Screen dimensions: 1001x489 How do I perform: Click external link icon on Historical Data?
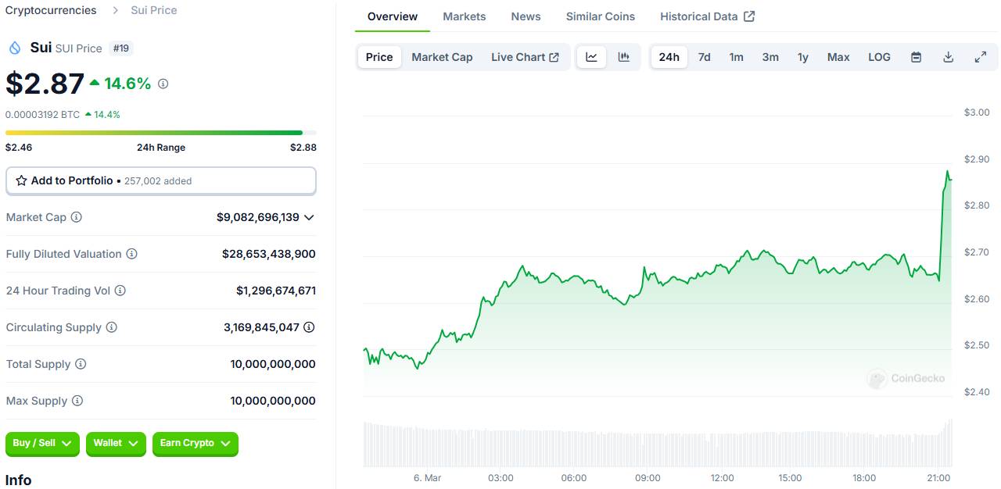pos(749,16)
